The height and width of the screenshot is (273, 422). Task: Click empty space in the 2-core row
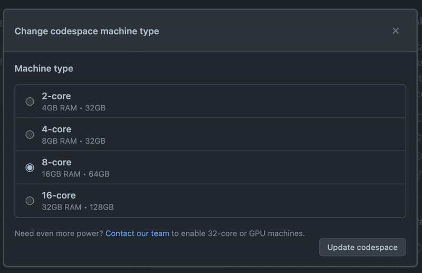pos(264,101)
